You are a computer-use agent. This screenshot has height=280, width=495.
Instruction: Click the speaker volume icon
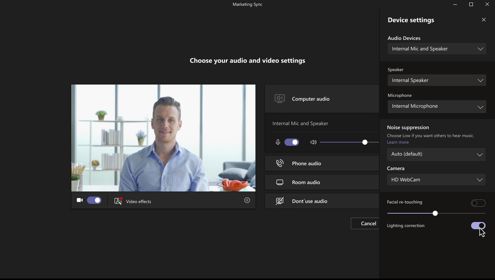[313, 142]
